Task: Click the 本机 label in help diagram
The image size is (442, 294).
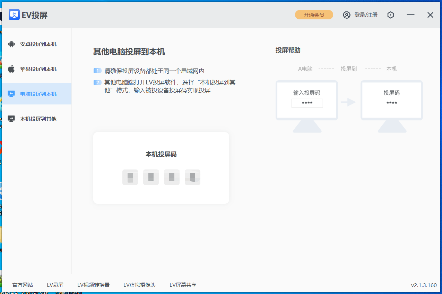Action: click(x=392, y=69)
